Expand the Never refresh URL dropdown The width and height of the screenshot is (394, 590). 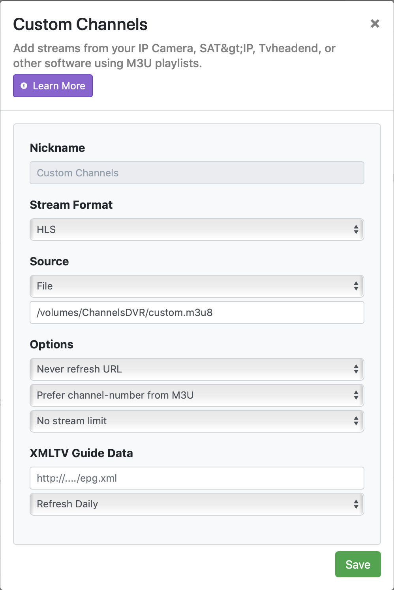197,369
